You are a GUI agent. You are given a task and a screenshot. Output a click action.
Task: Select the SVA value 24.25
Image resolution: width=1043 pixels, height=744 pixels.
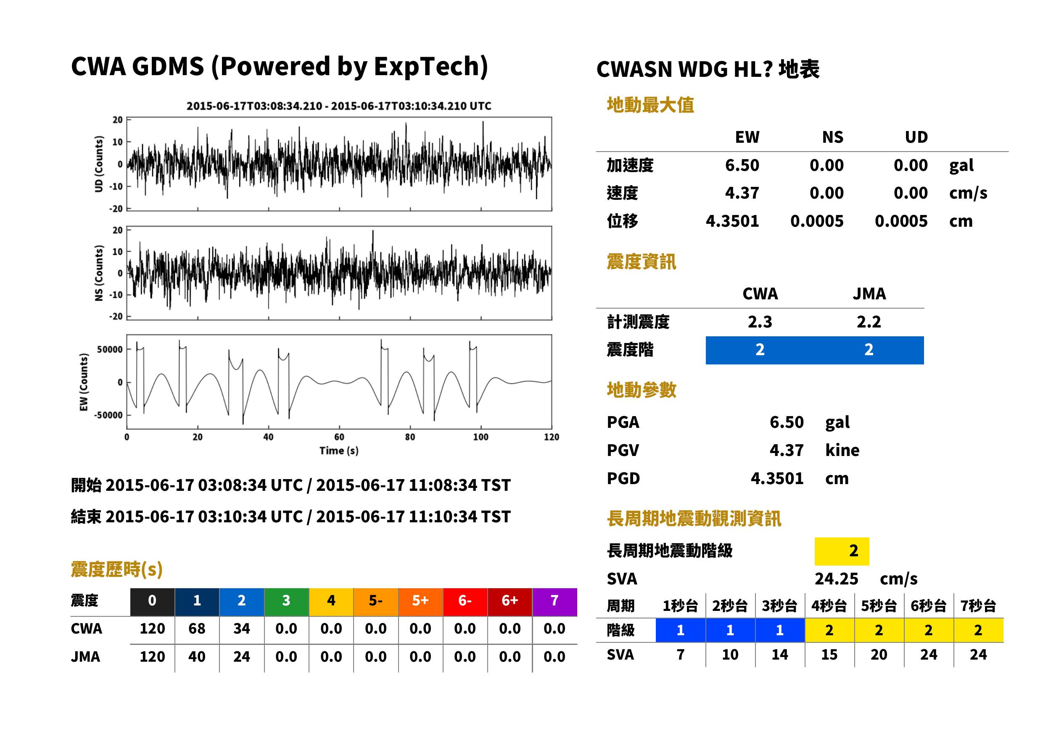coord(836,579)
